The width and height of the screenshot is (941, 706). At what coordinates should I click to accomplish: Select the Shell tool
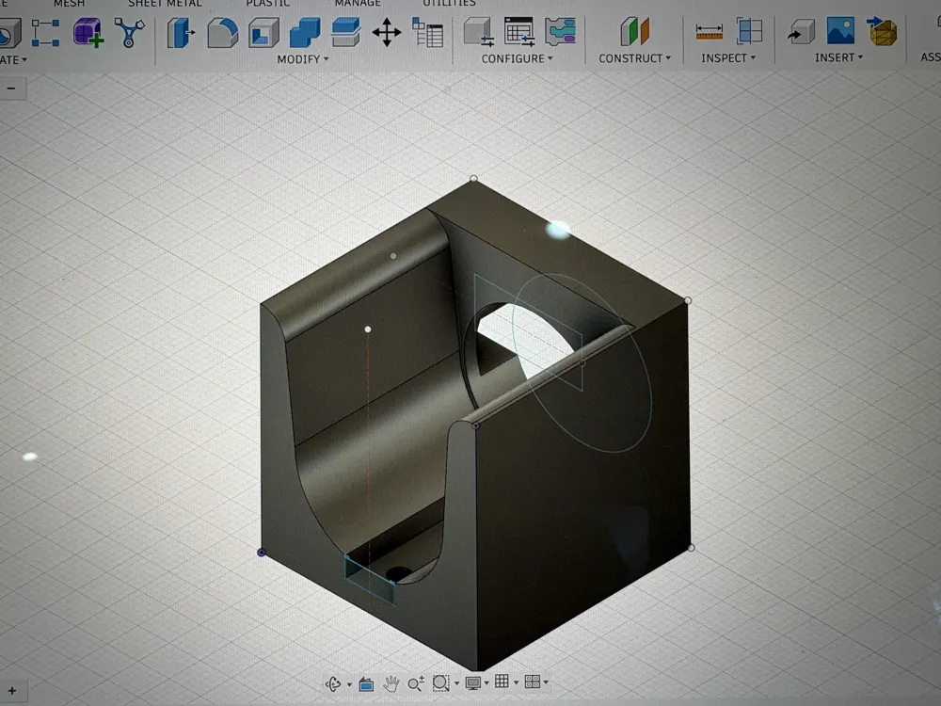click(263, 32)
